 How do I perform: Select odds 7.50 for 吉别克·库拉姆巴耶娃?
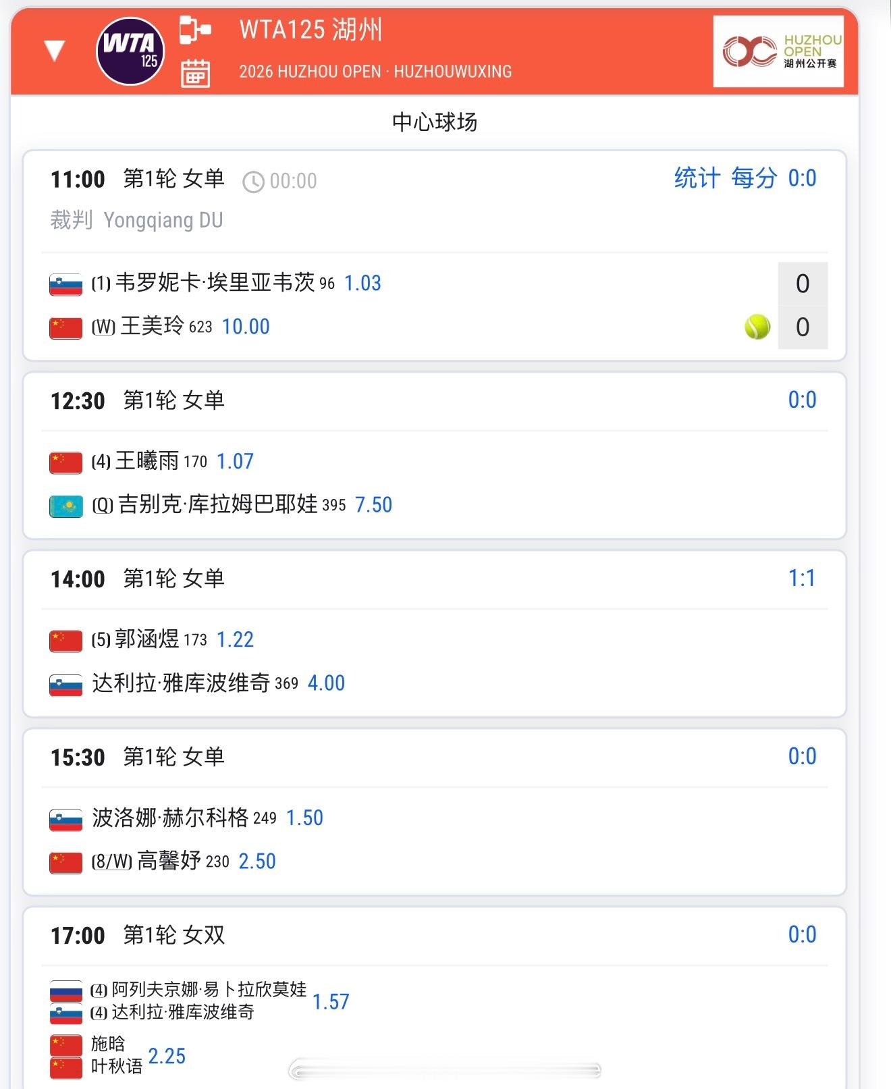(373, 505)
